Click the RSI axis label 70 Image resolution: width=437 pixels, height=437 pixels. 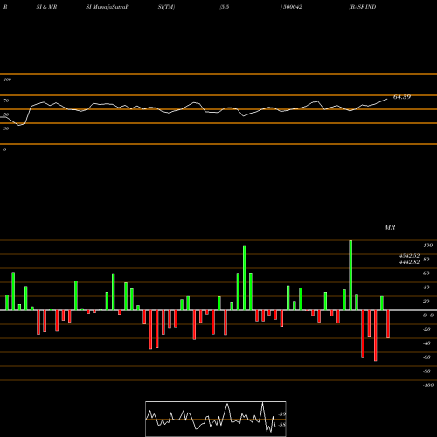pyautogui.click(x=6, y=101)
